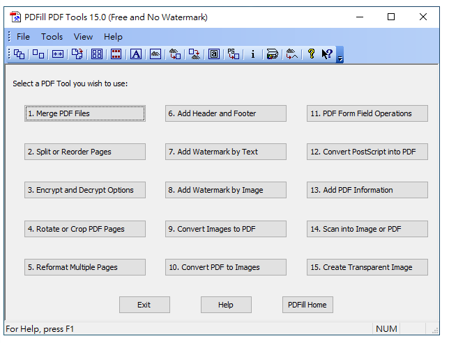Screen dimensions: 449x343
Task: Click the Reformat Multiple Pages grid icon
Action: [97, 54]
